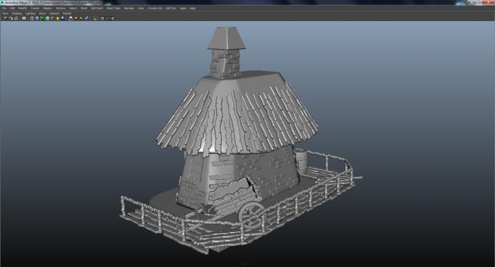
Task: Toggle the X-Ray Active Components icon
Action: pyautogui.click(x=107, y=19)
